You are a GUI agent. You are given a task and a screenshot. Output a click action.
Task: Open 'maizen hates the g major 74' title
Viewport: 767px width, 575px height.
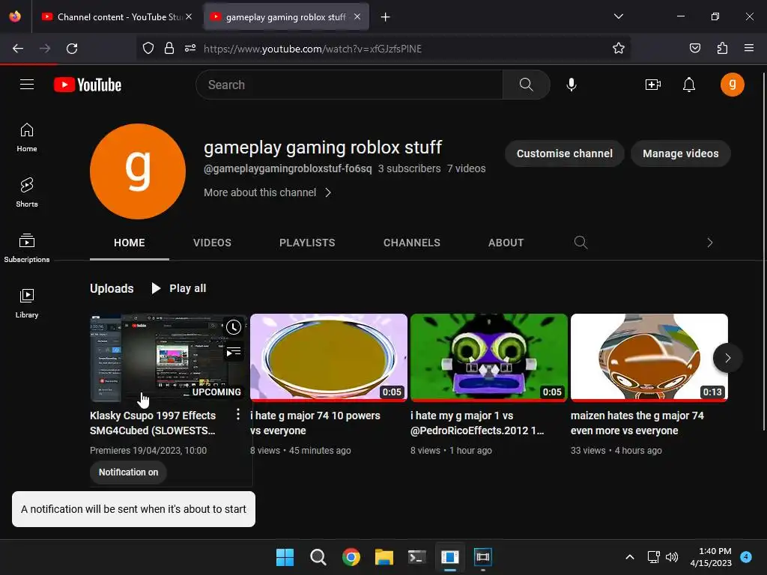[637, 423]
